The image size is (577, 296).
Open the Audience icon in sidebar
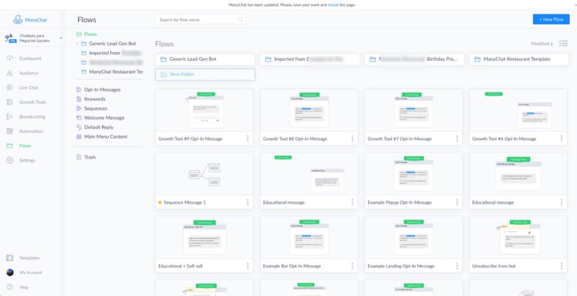[x=10, y=73]
